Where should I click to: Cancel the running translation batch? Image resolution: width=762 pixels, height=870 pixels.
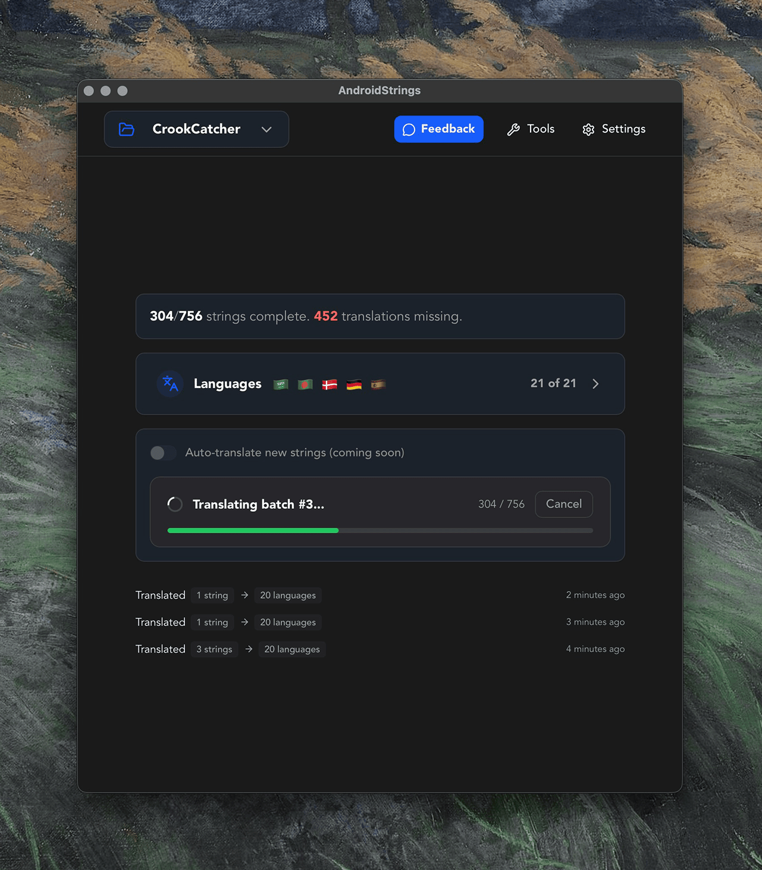coord(563,504)
